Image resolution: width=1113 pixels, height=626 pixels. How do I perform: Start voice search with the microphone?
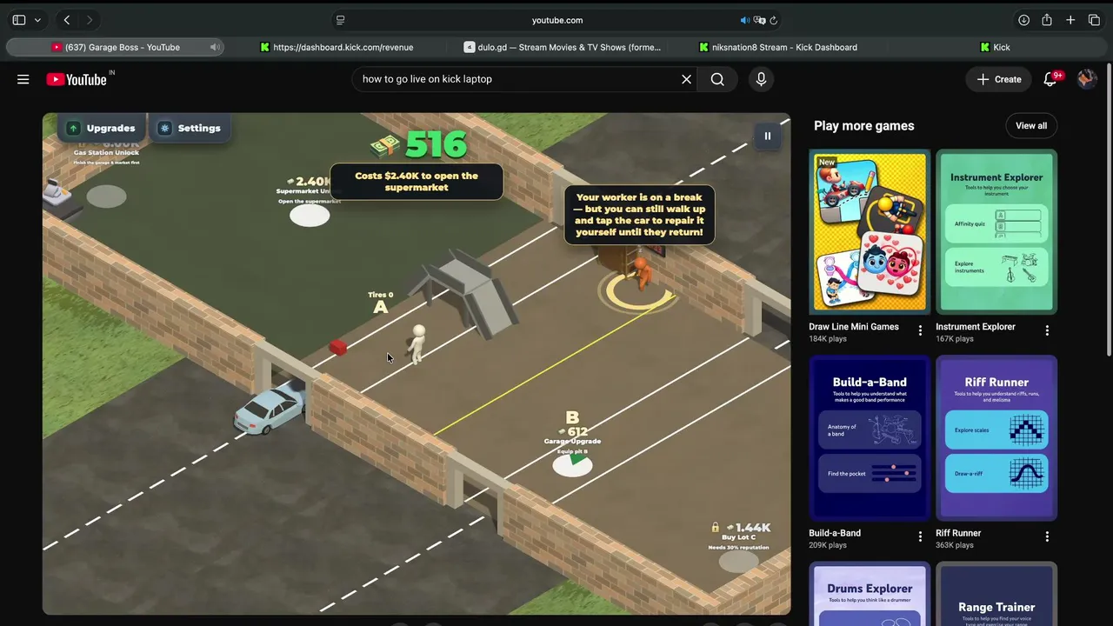761,79
